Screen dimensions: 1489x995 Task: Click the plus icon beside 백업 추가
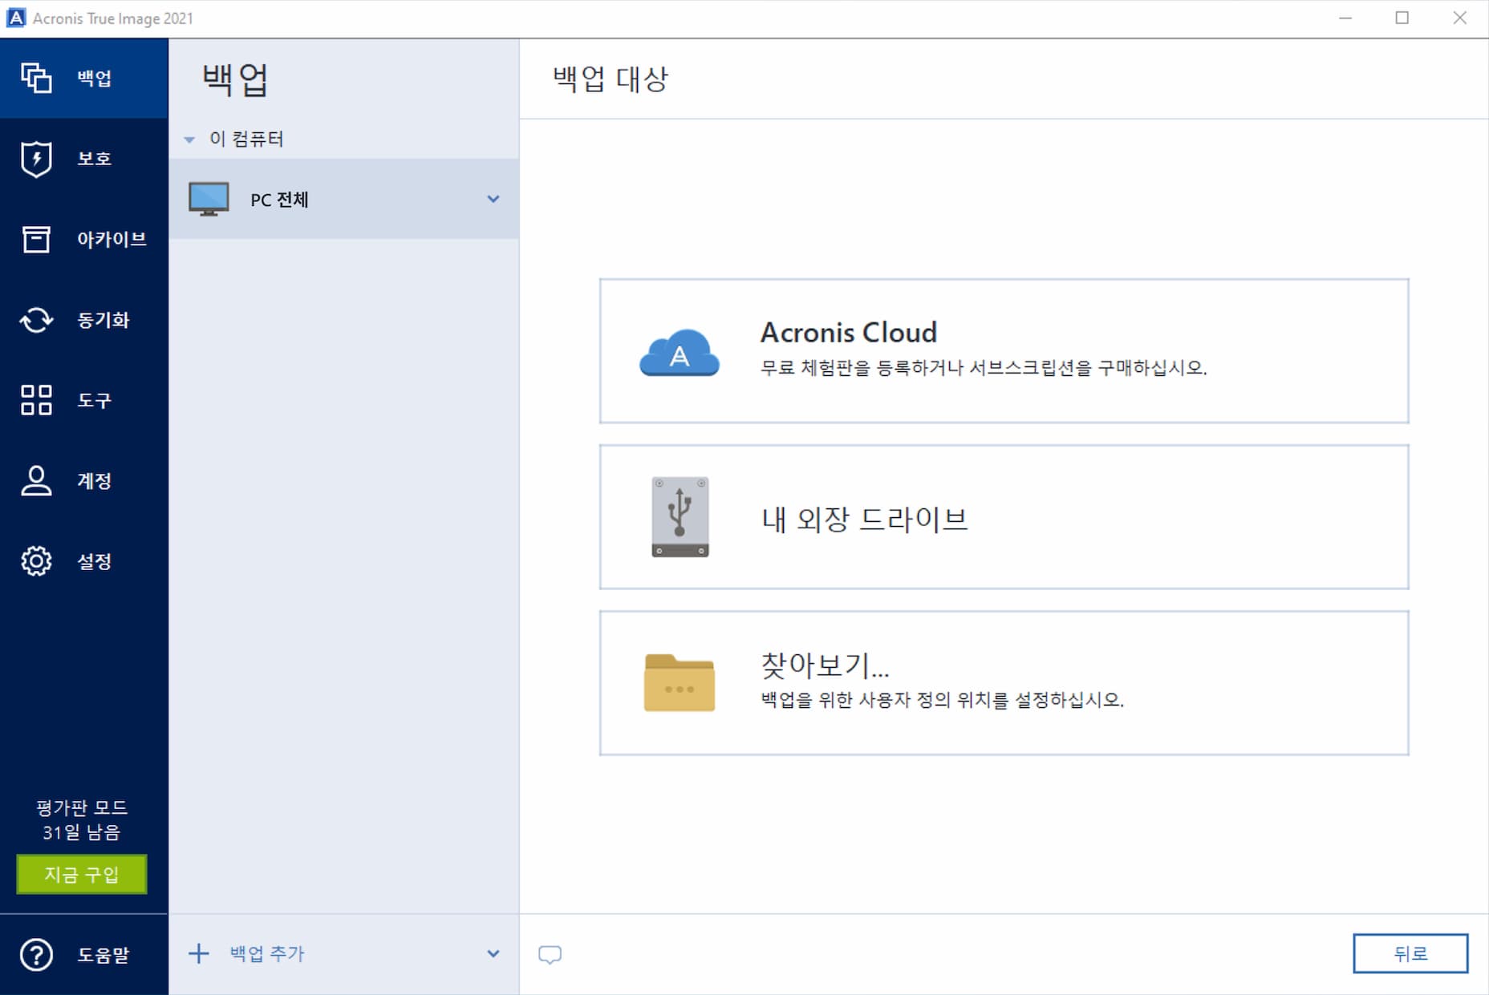(198, 953)
